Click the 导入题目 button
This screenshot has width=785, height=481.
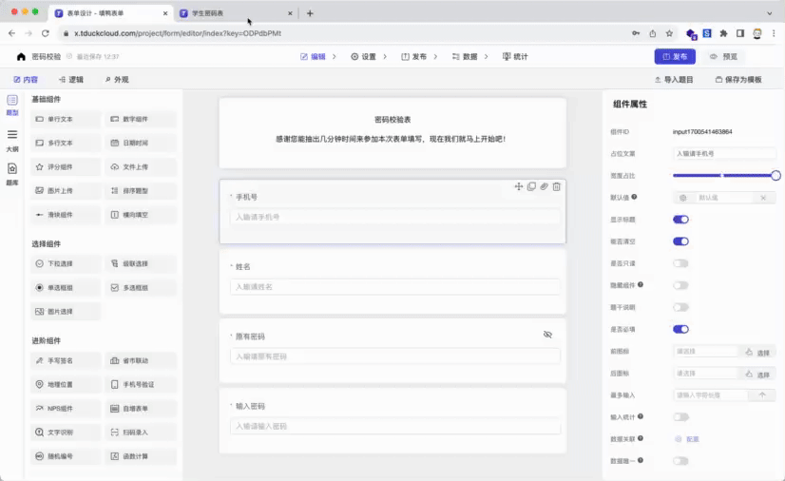coord(674,80)
